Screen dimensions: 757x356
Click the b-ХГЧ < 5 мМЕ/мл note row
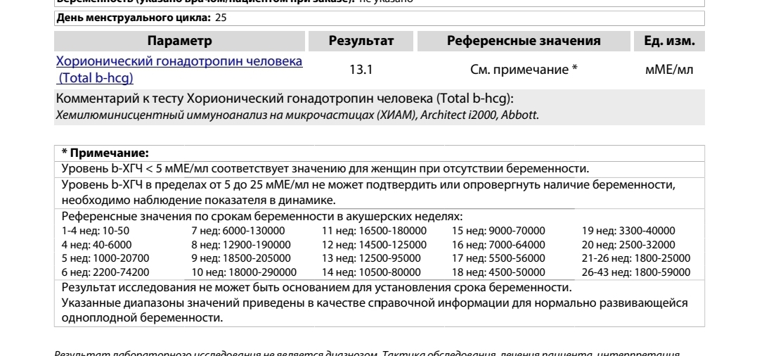coord(325,168)
